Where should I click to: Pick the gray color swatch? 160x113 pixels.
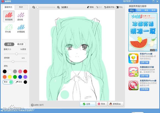15,71
